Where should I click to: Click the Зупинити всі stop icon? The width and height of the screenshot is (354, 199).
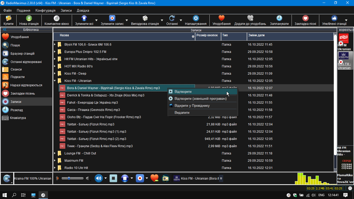click(x=84, y=18)
